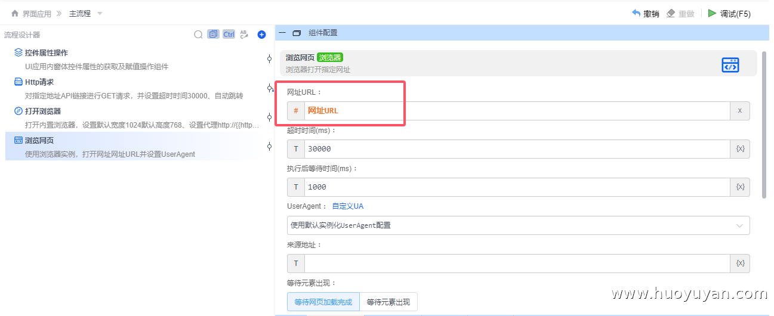Image resolution: width=774 pixels, height=316 pixels.
Task: Click the 流程设计器 panel title
Action: click(x=22, y=35)
